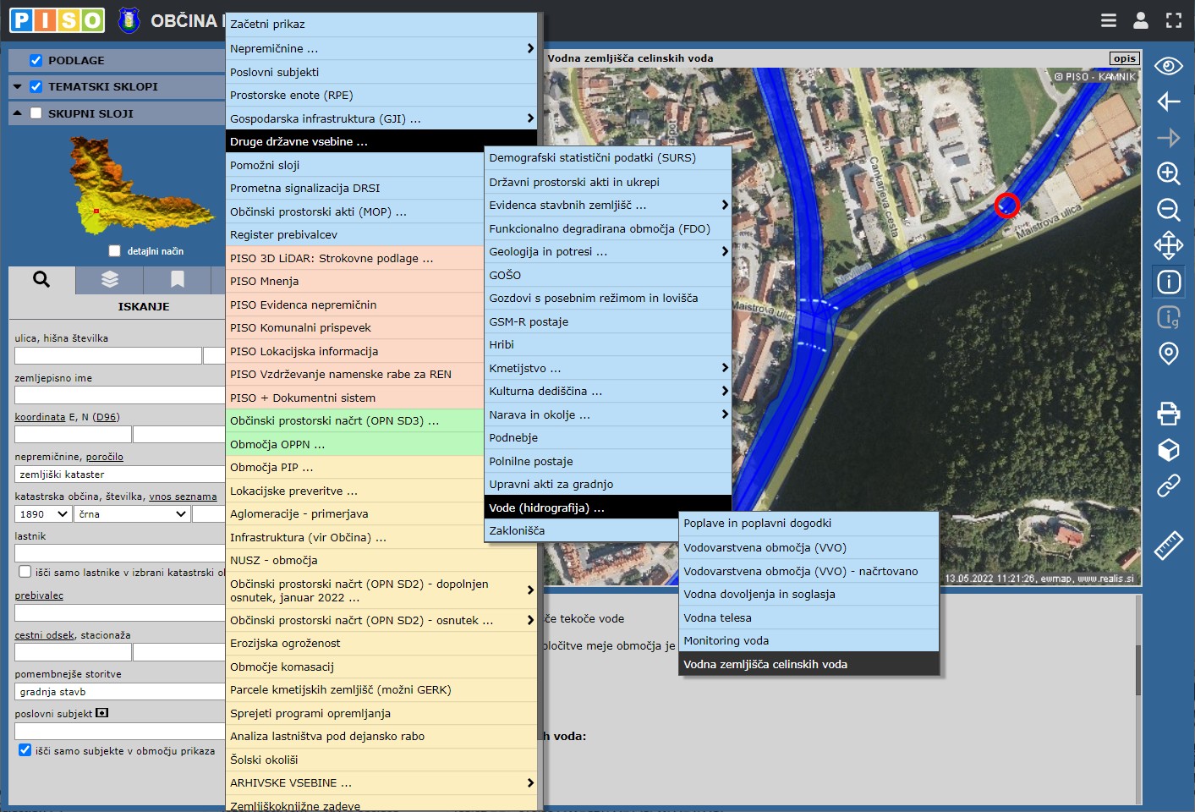
Task: Expand the Nepremičnine submenu
Action: pyautogui.click(x=381, y=48)
